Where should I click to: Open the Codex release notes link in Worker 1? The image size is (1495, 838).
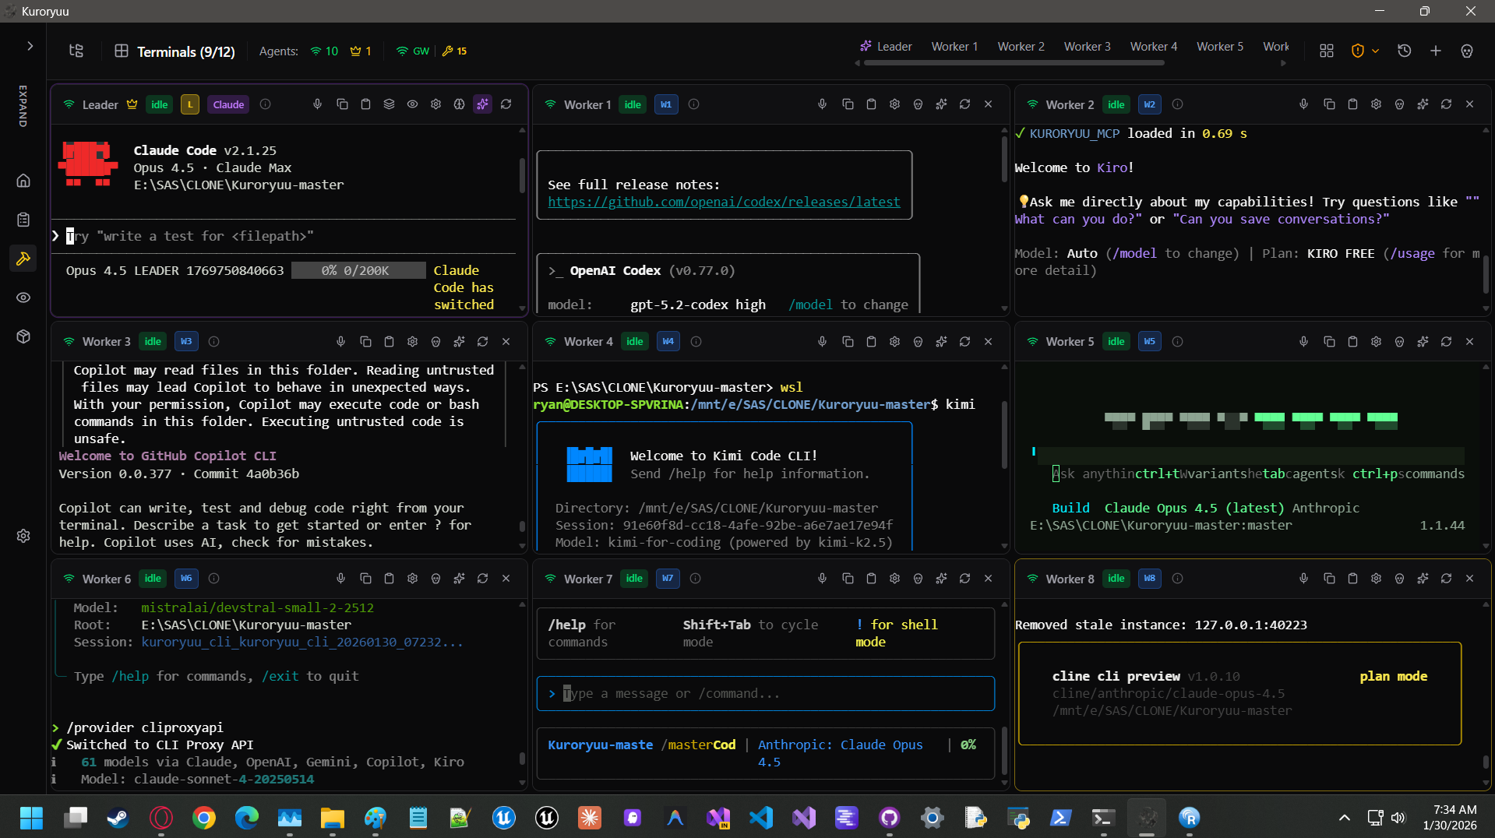725,202
